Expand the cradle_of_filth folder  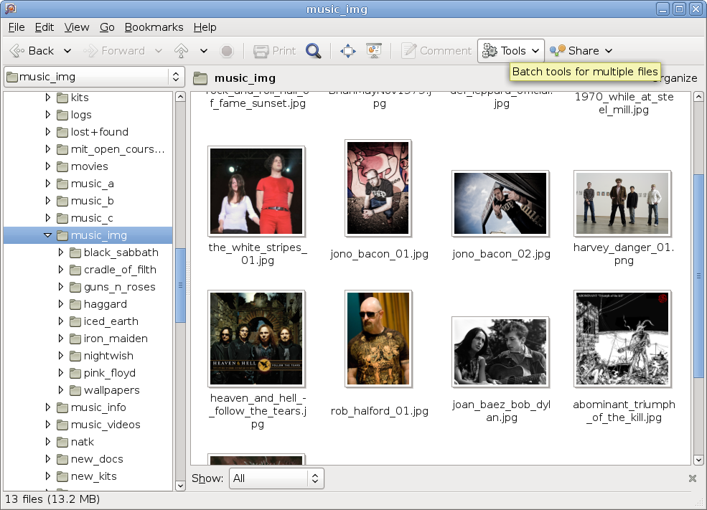point(61,270)
